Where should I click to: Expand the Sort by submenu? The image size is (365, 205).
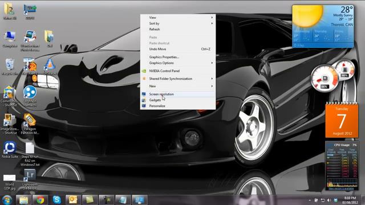[178, 23]
